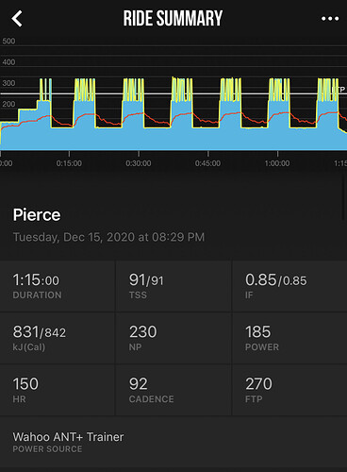This screenshot has height=472, width=347.
Task: Tap the Cadence 92 tile
Action: coord(173,390)
